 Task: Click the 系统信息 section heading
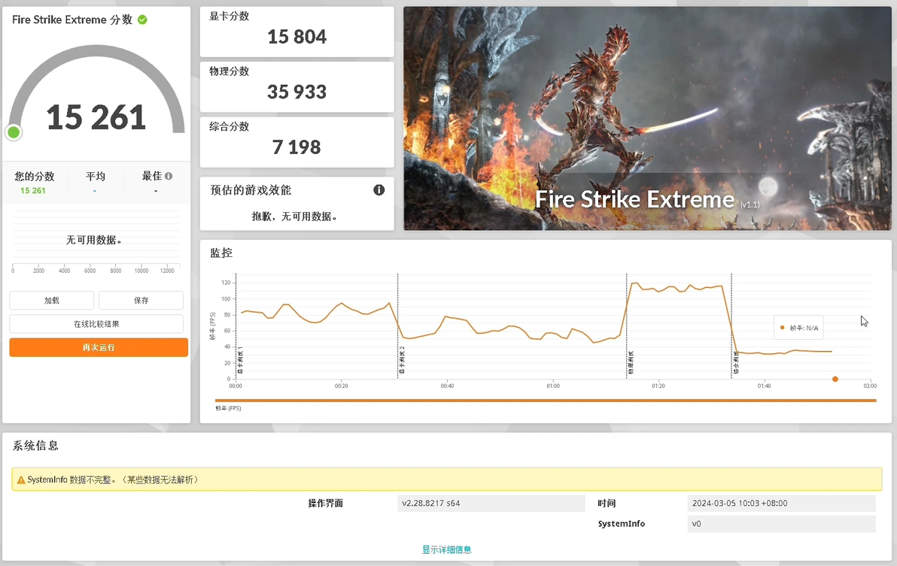click(x=35, y=446)
